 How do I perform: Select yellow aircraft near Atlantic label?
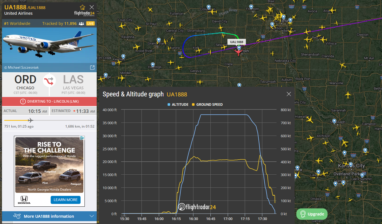coord(332,10)
